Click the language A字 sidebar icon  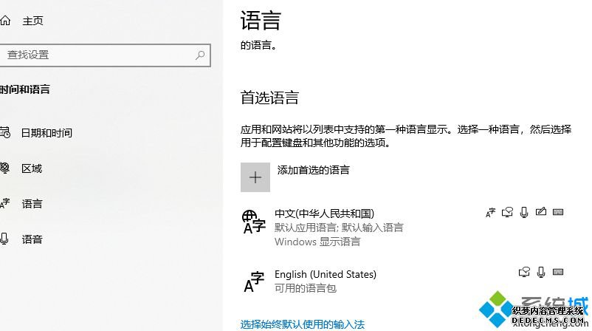[4, 203]
